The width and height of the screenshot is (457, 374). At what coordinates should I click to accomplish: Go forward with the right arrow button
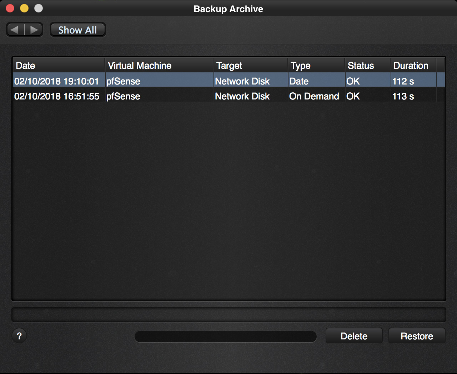34,30
